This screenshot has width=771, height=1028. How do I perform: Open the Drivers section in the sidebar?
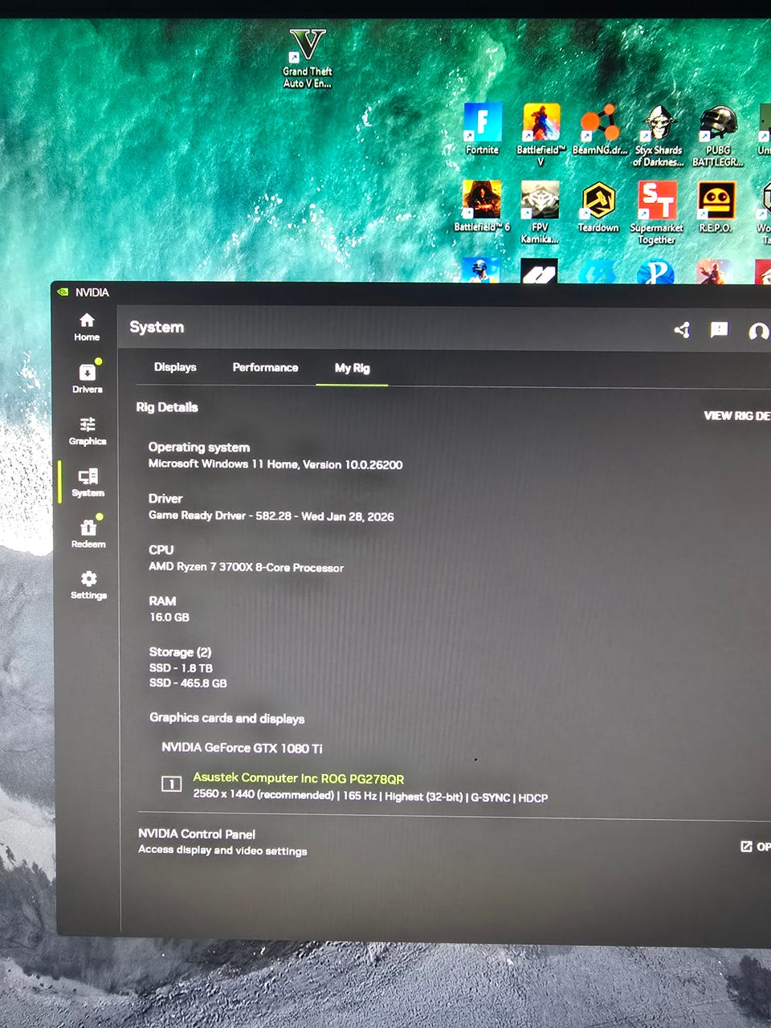tap(87, 378)
